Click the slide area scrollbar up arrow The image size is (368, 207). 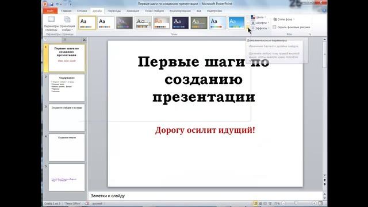(x=324, y=40)
